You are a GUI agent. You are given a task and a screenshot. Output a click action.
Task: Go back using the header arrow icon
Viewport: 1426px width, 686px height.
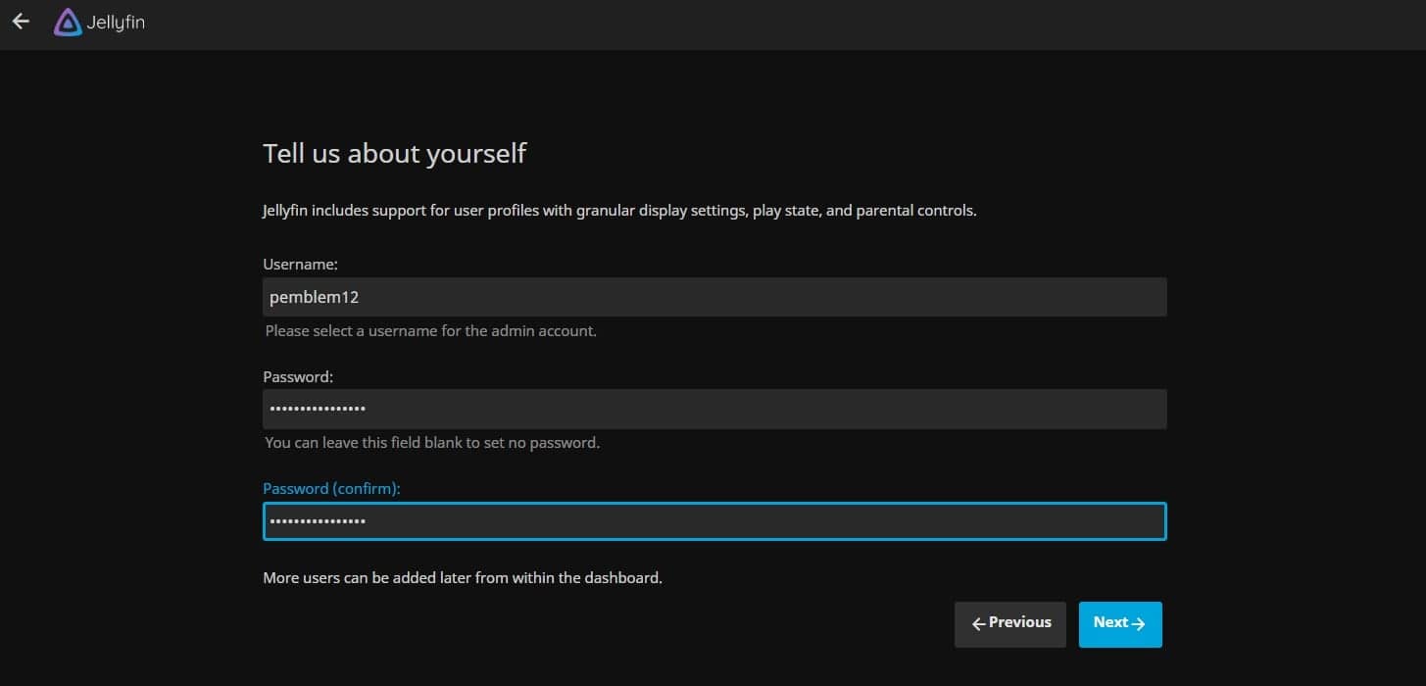tap(21, 22)
